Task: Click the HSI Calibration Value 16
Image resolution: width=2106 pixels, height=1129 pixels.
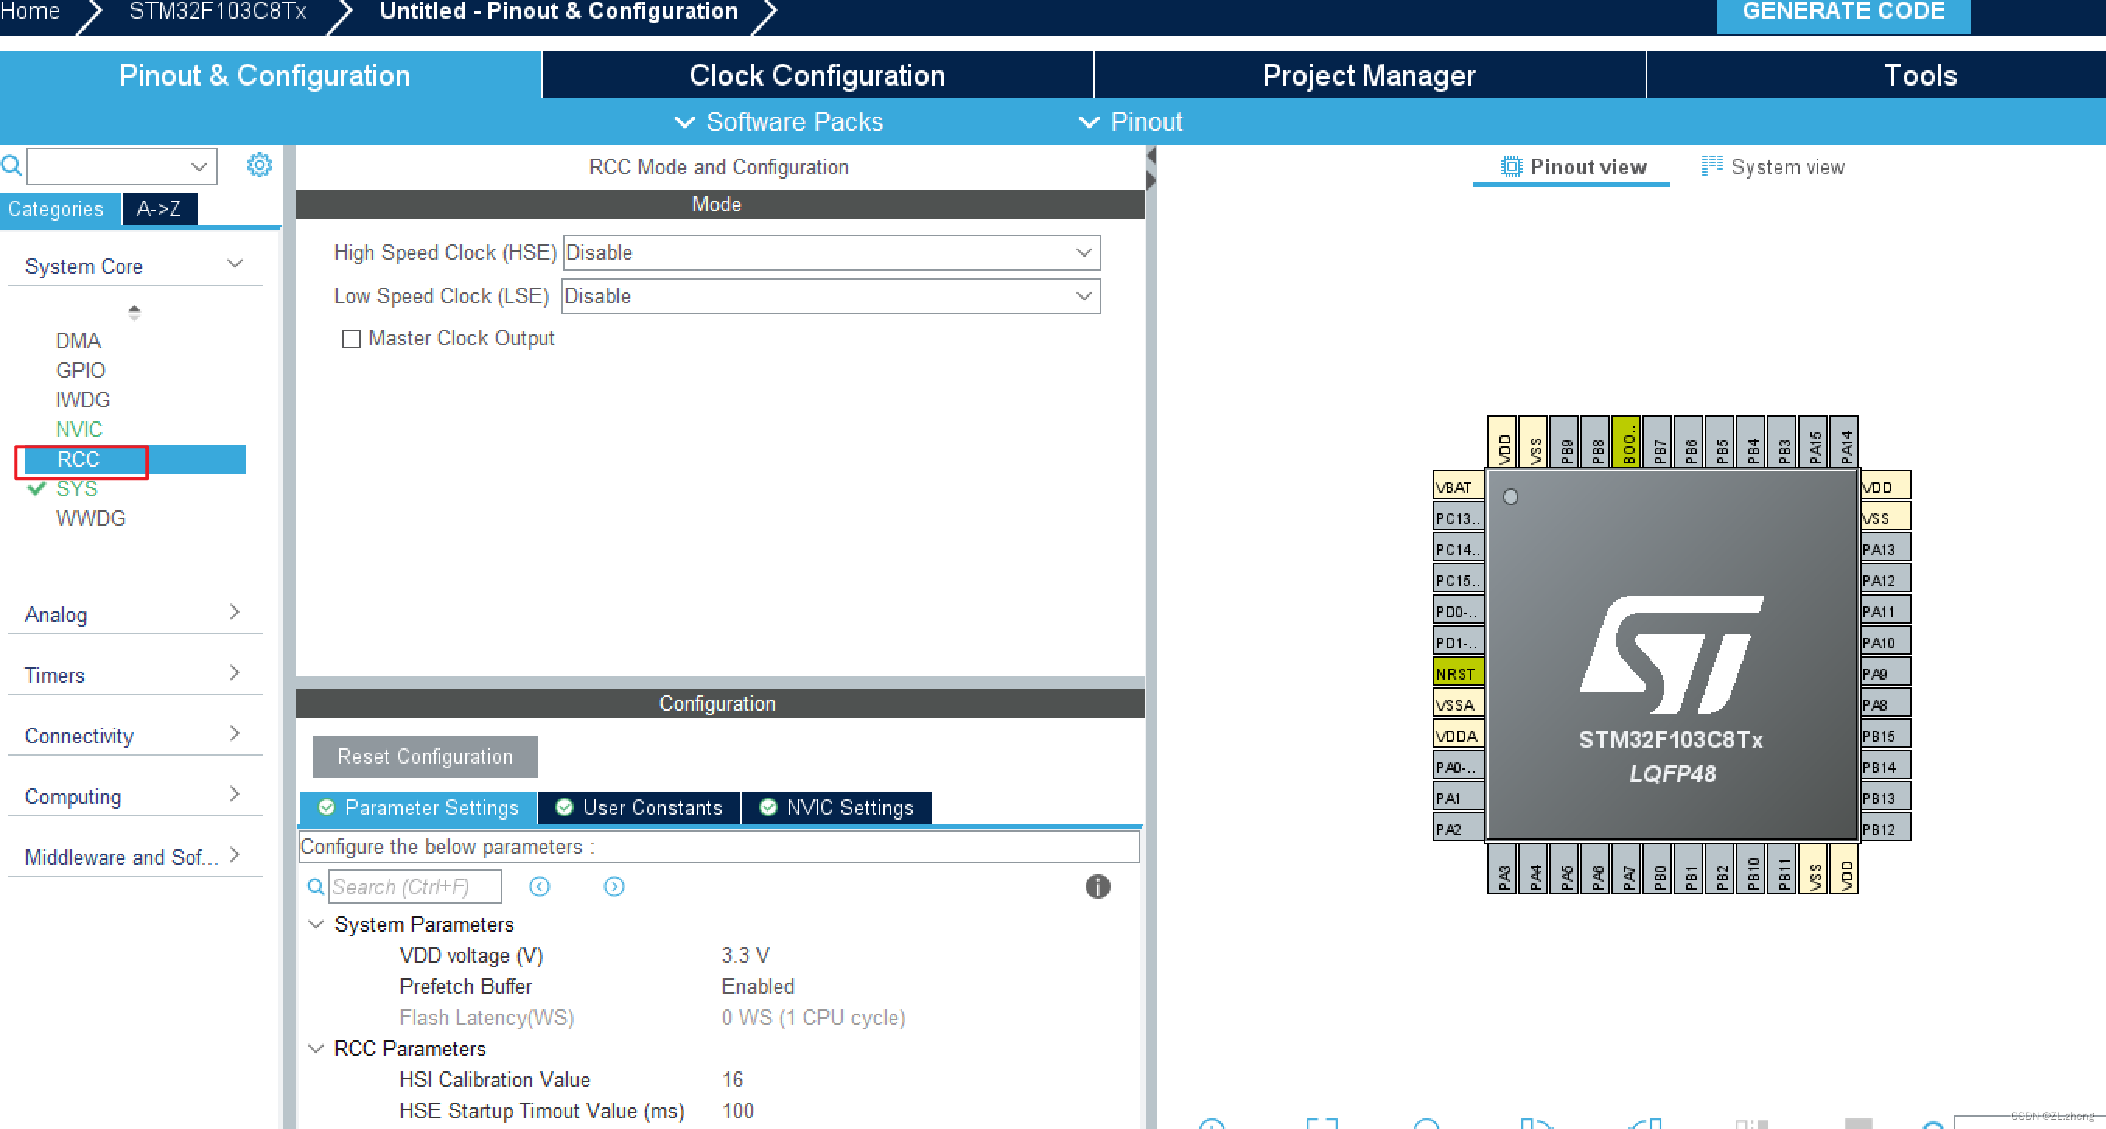Action: [x=732, y=1080]
